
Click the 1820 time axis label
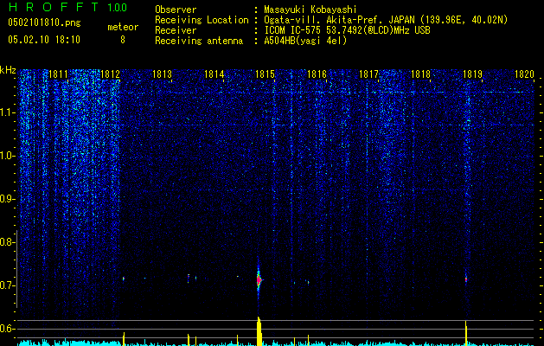(x=524, y=74)
